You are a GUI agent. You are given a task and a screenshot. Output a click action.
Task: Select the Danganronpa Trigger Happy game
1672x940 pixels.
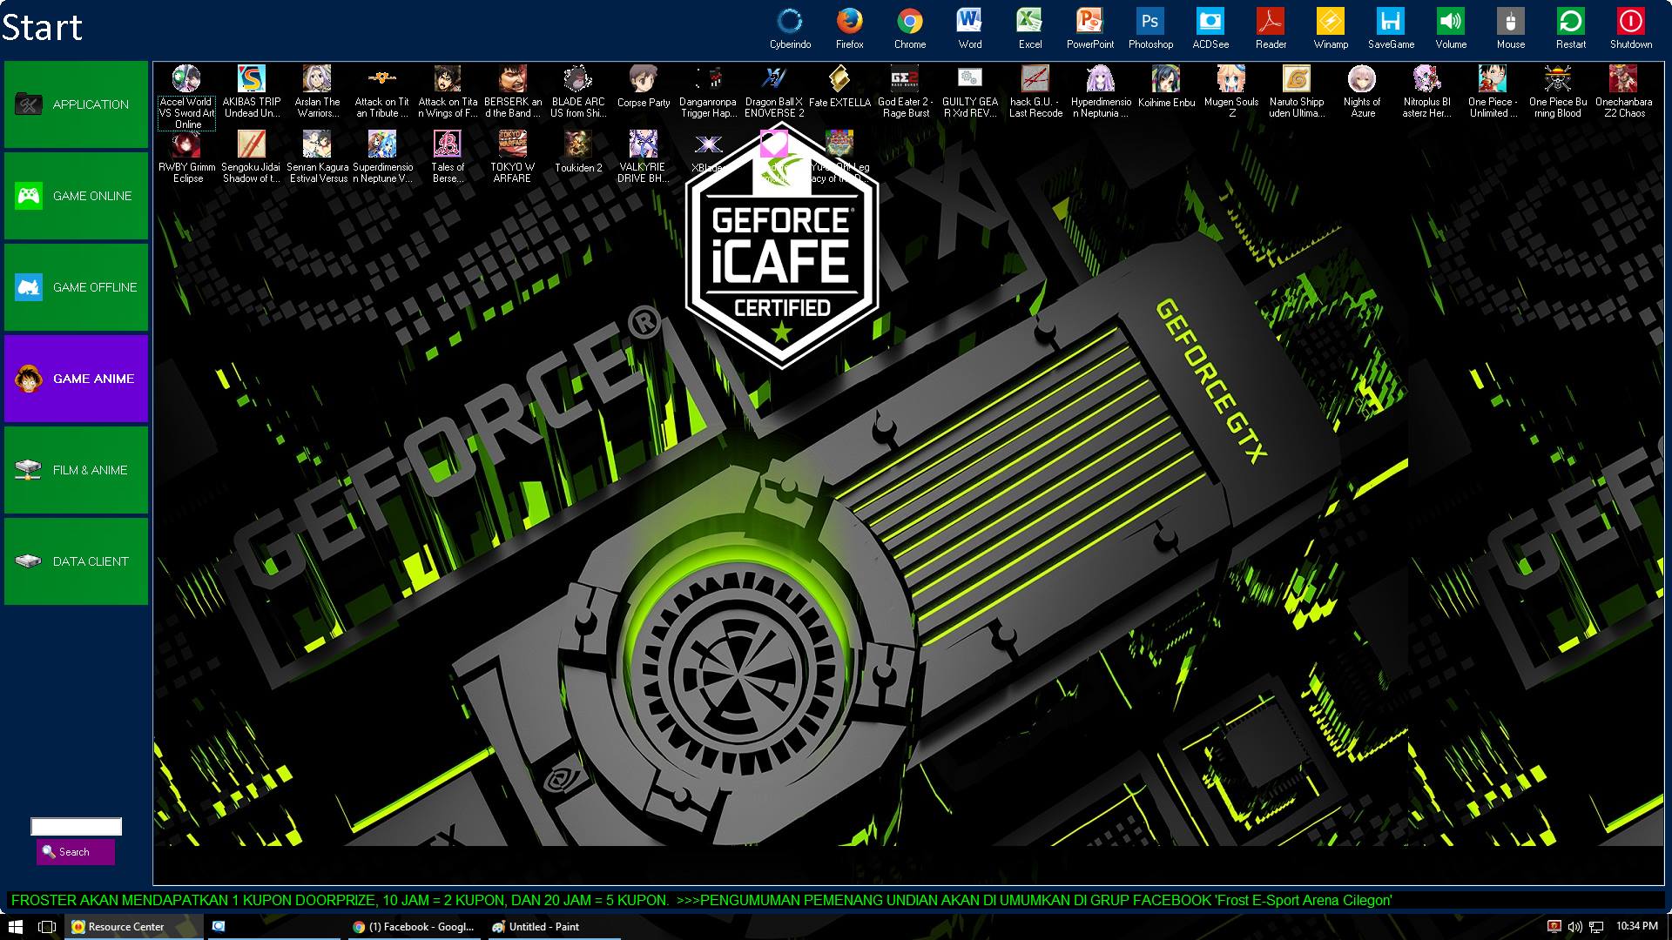709,92
